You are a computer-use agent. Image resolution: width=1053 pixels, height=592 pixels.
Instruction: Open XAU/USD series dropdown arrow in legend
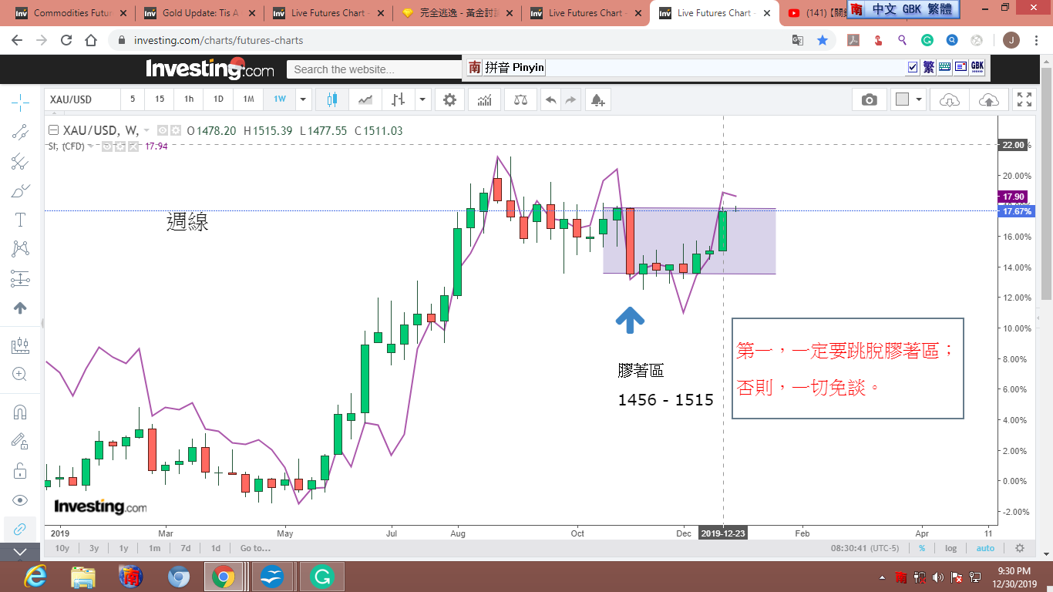(x=146, y=131)
